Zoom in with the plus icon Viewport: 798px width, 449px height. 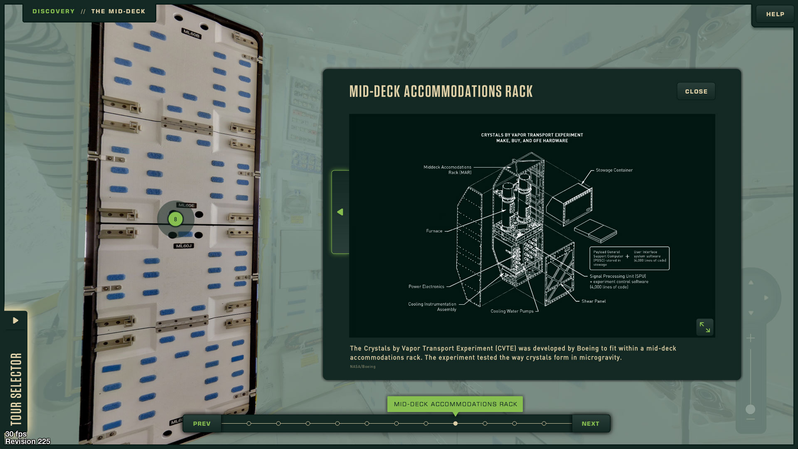tap(750, 338)
